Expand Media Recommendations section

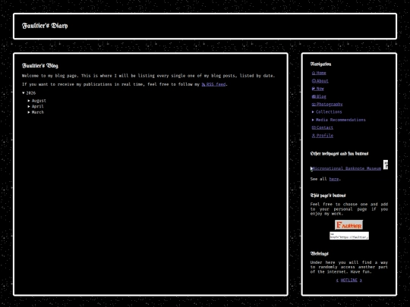click(x=339, y=120)
